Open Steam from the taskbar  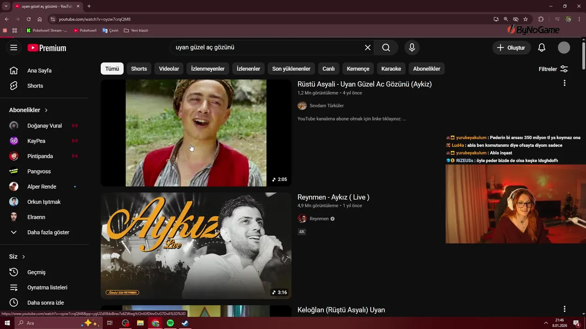(185, 323)
